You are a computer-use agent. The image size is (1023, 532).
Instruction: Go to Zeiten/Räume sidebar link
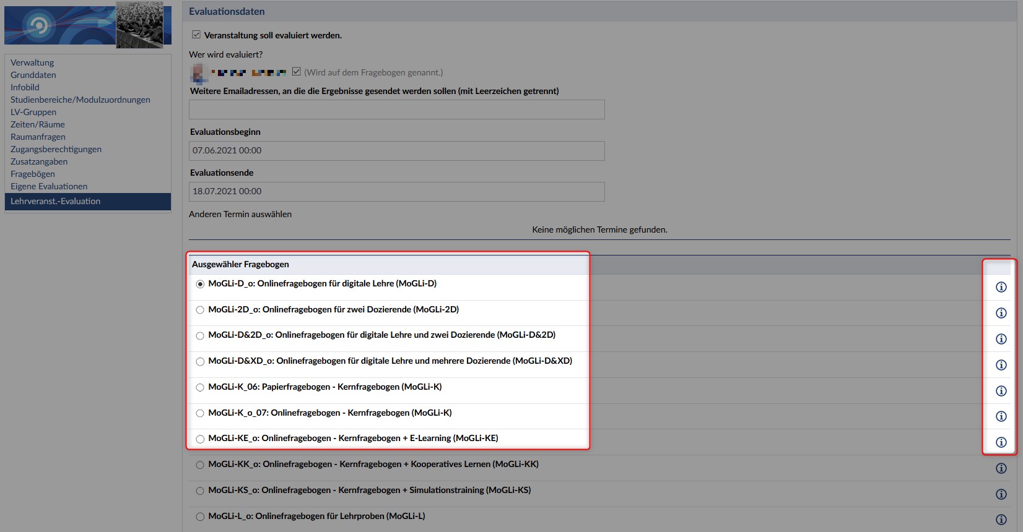[38, 124]
